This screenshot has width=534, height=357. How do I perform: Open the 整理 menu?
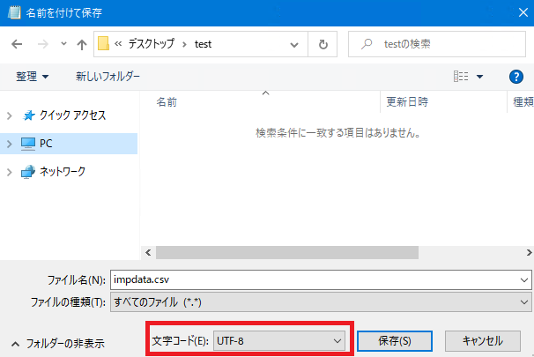pos(33,77)
